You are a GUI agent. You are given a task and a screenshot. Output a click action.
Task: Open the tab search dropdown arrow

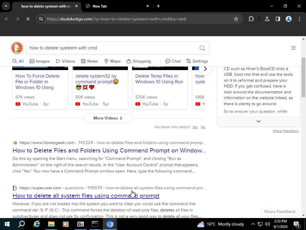coord(6,6)
